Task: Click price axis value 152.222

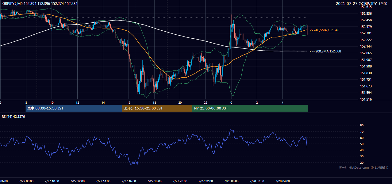Action: (x=366, y=40)
